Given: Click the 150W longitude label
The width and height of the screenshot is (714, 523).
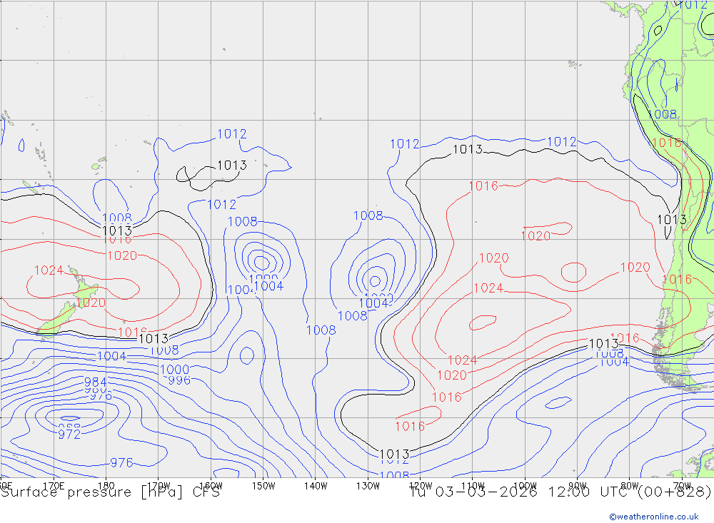Looking at the screenshot, I should [263, 486].
